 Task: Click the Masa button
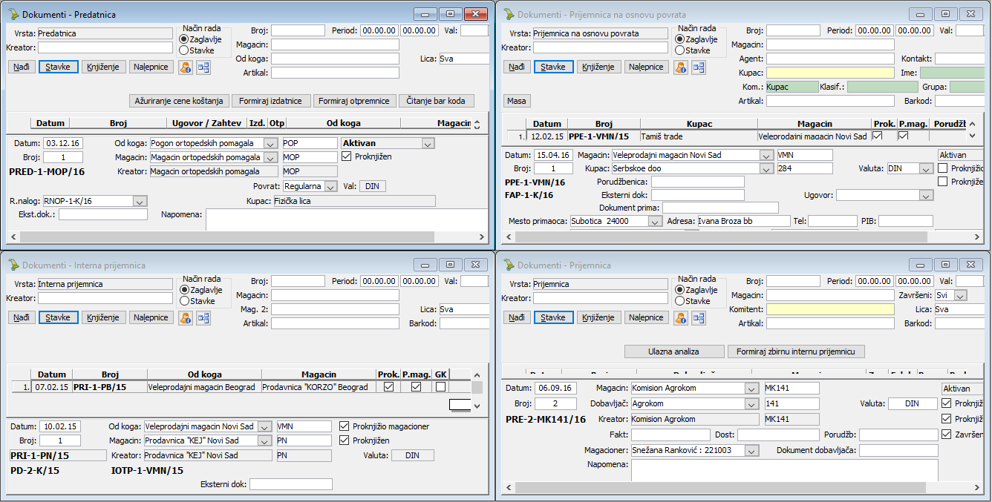pos(515,101)
